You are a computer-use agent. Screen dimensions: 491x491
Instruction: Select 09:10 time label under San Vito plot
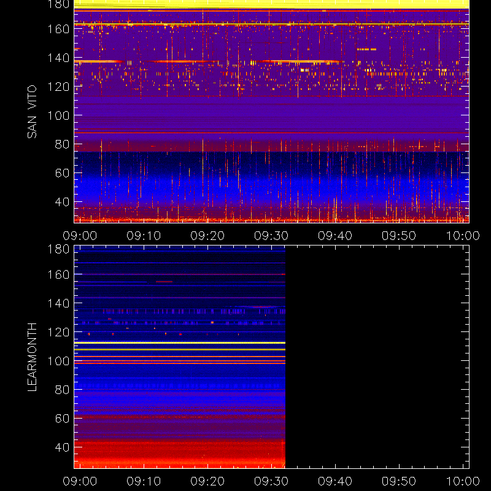point(144,236)
